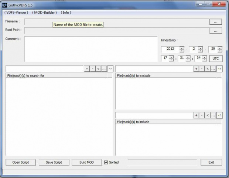Increase the timestamp year 2012
This screenshot has width=229, height=178.
[182, 48]
